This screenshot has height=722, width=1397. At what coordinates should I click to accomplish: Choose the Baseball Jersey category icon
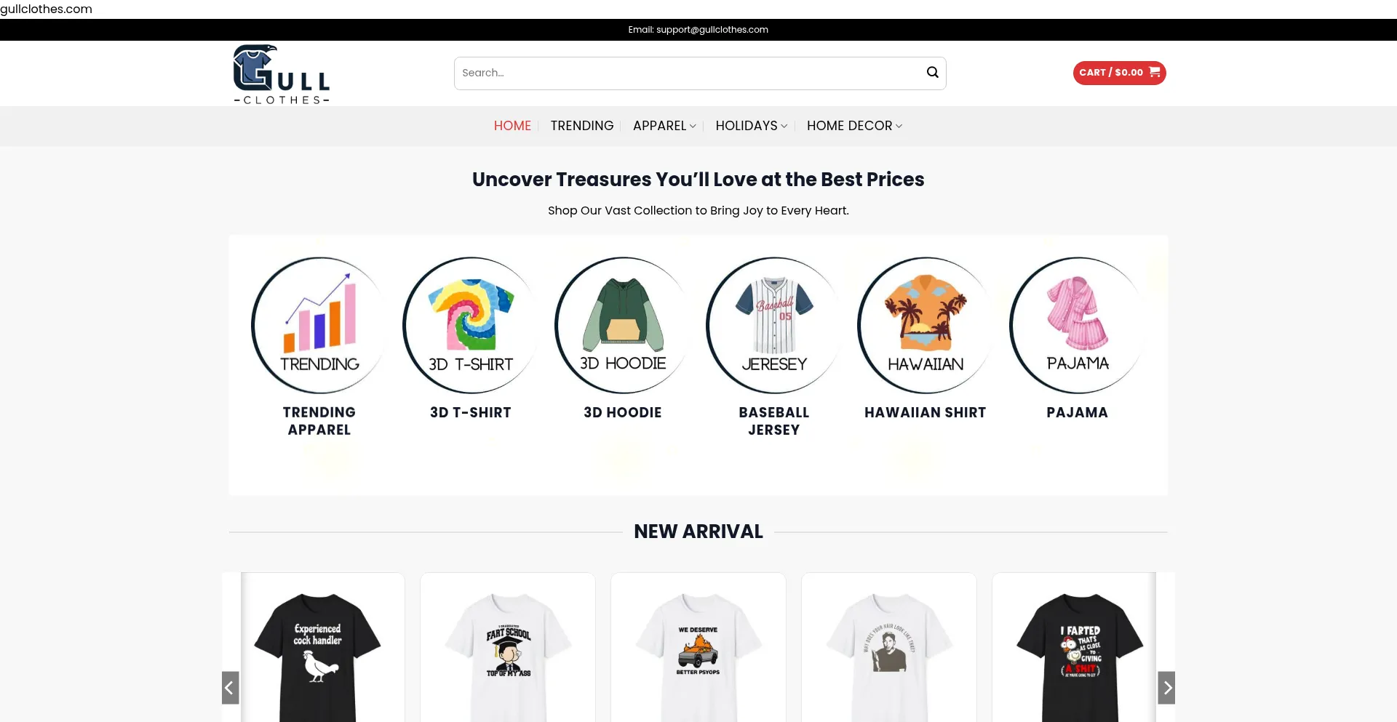[774, 325]
